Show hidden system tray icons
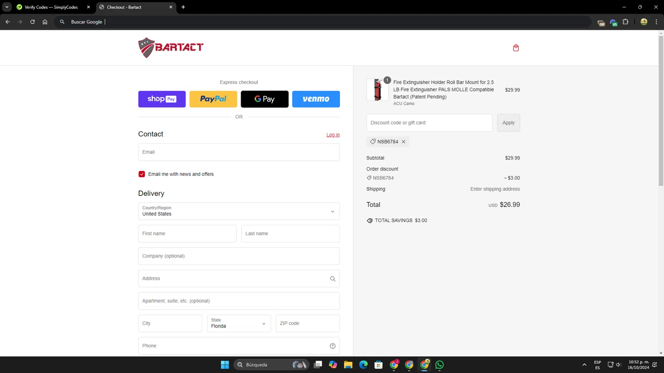Image resolution: width=664 pixels, height=373 pixels. coord(584,365)
